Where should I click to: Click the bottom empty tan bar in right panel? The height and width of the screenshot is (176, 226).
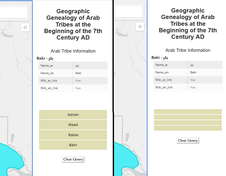(188, 128)
